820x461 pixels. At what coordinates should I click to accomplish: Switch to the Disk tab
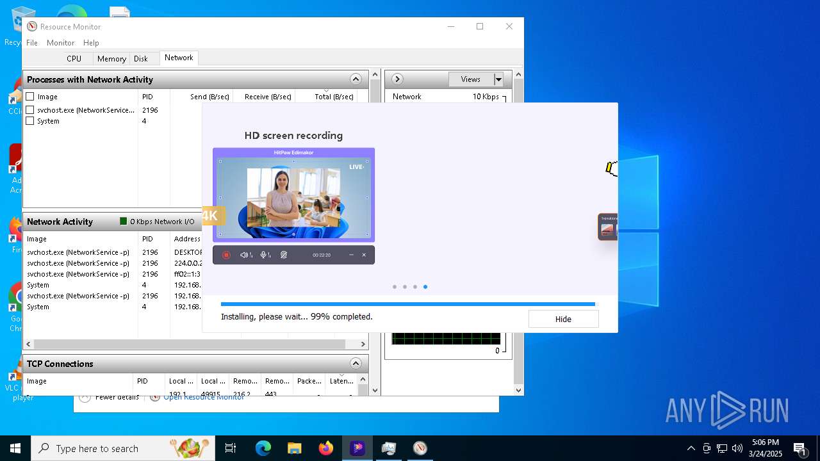click(x=141, y=58)
